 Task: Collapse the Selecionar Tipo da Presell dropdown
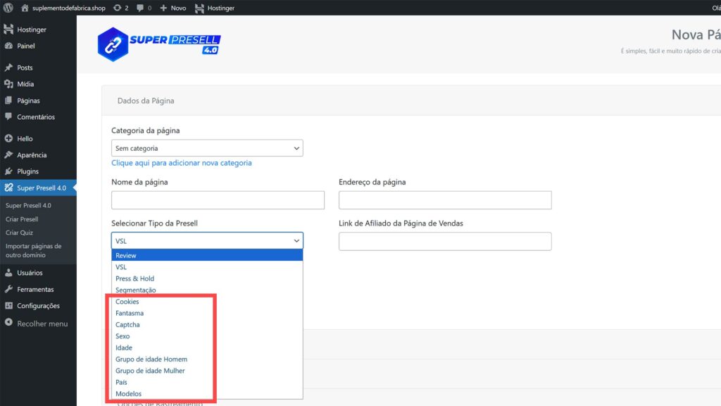pos(207,240)
